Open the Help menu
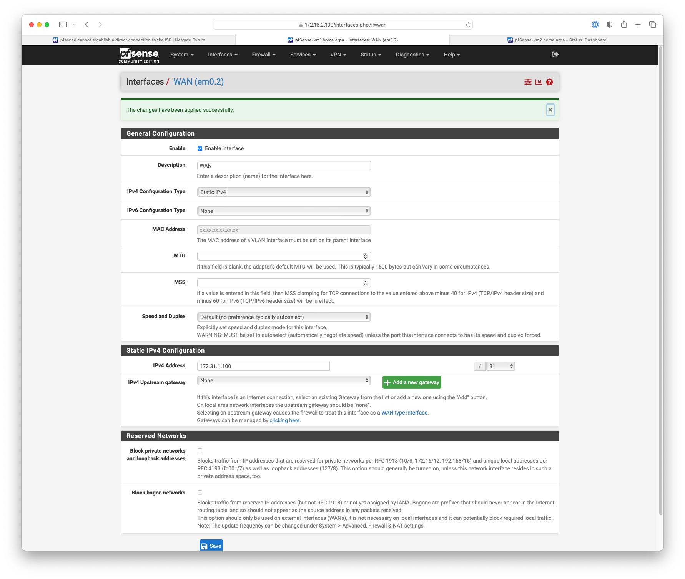Screen dimensions: 685x579 pyautogui.click(x=452, y=55)
